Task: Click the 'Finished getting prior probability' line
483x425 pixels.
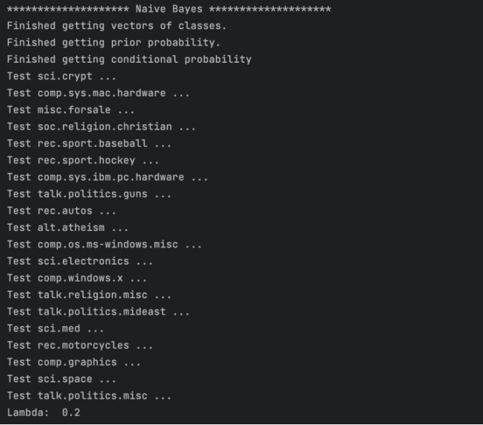Action: click(114, 43)
